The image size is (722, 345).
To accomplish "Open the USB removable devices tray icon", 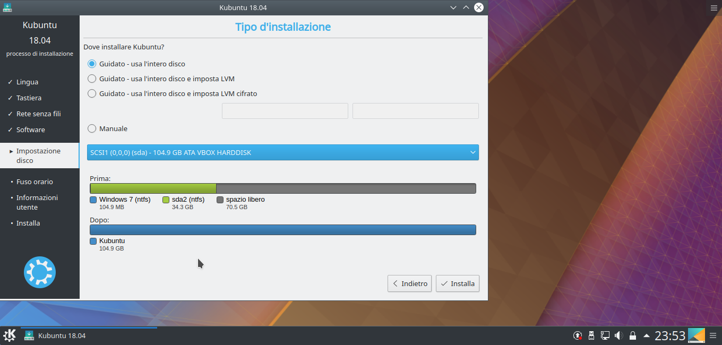I will [x=591, y=335].
